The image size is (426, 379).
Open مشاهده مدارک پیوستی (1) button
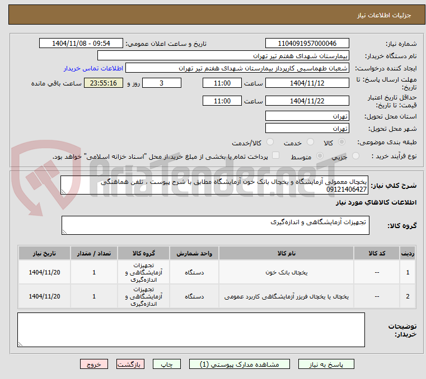tap(240, 364)
